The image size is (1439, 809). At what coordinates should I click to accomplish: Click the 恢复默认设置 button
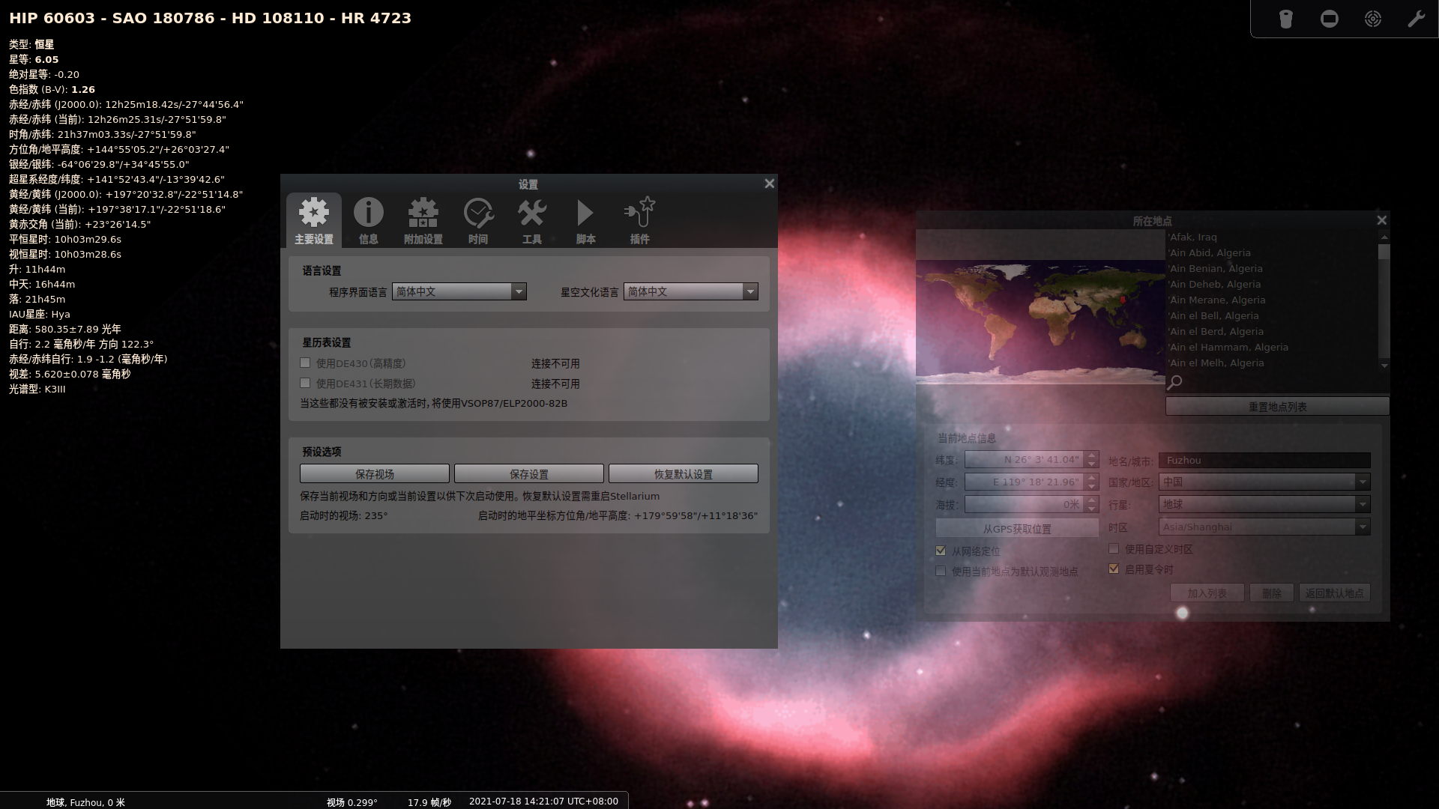pyautogui.click(x=683, y=474)
